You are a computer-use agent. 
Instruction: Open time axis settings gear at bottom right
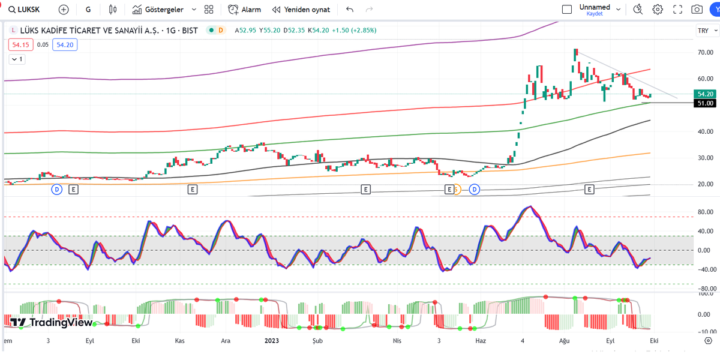(x=707, y=340)
